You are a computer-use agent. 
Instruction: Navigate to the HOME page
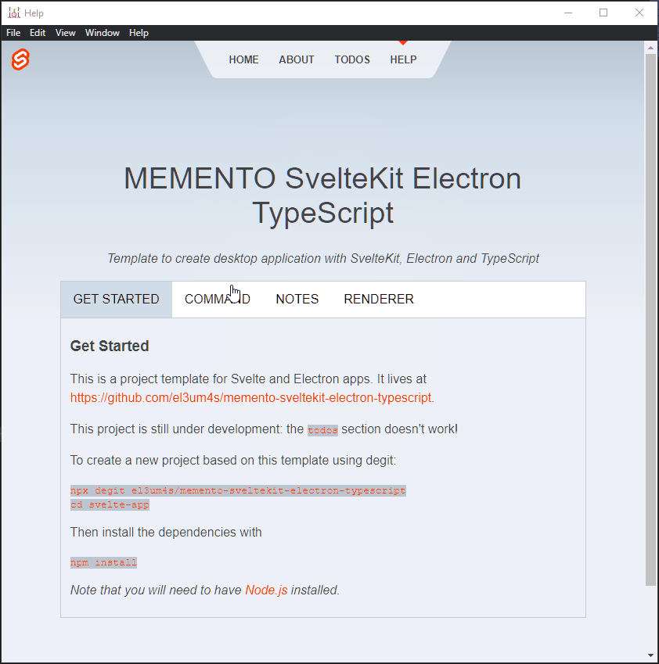[243, 59]
